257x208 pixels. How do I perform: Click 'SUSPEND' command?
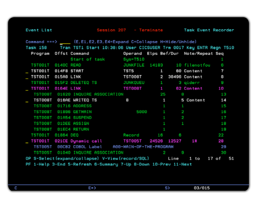82,118
